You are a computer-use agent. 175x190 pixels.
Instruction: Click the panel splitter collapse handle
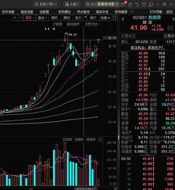119,137
